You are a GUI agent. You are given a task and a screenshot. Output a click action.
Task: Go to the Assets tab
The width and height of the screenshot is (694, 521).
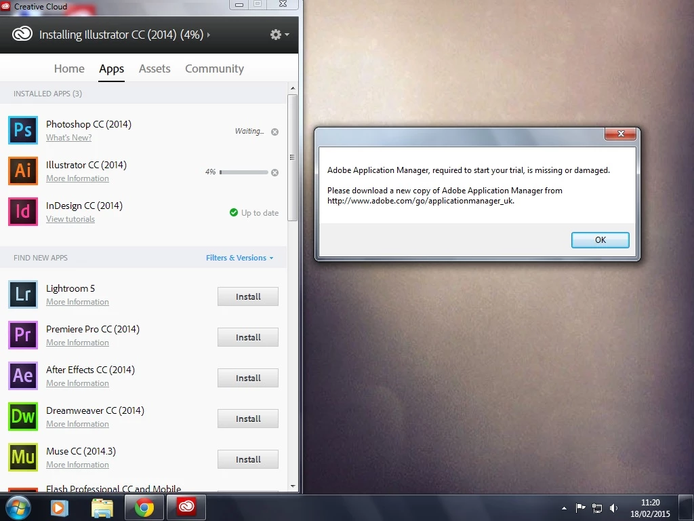tap(155, 69)
